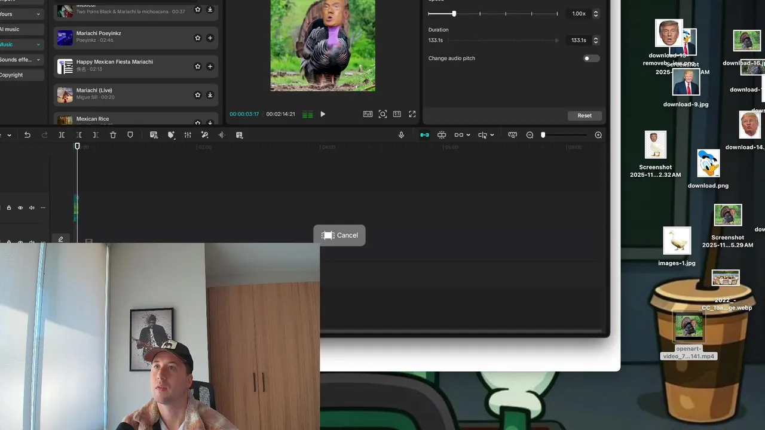This screenshot has width=765, height=430.
Task: Click the trash Delete icon
Action: pyautogui.click(x=113, y=135)
